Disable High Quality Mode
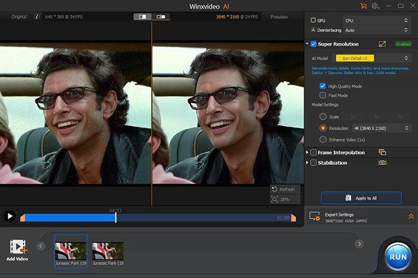 (x=322, y=86)
